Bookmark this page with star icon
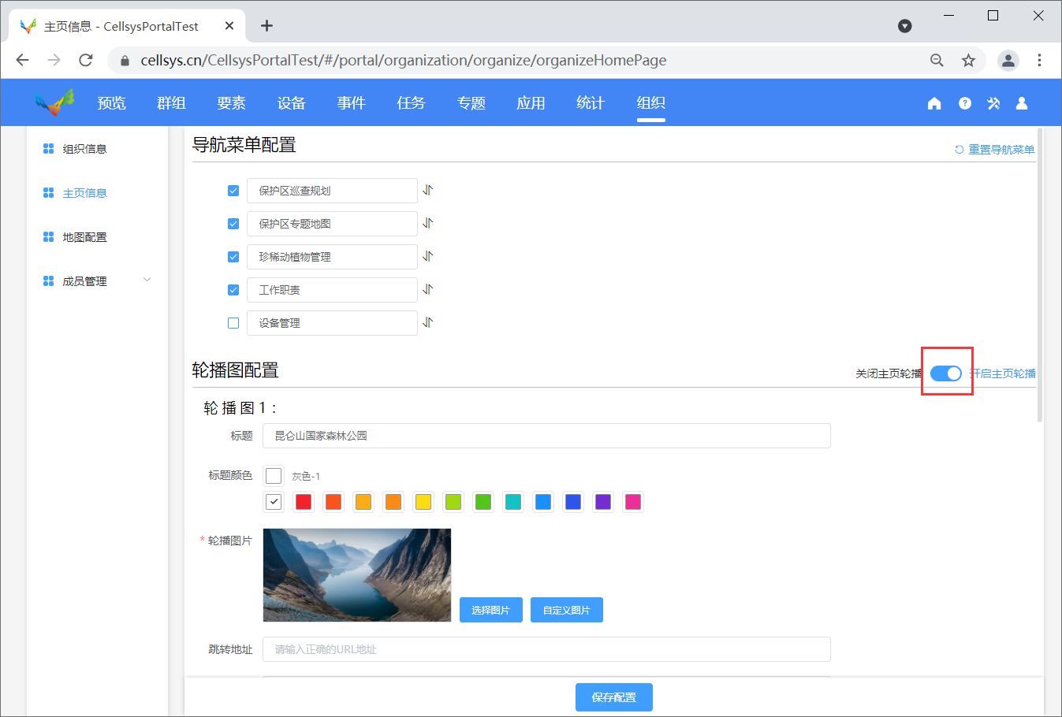Viewport: 1062px width, 717px height. (x=968, y=61)
